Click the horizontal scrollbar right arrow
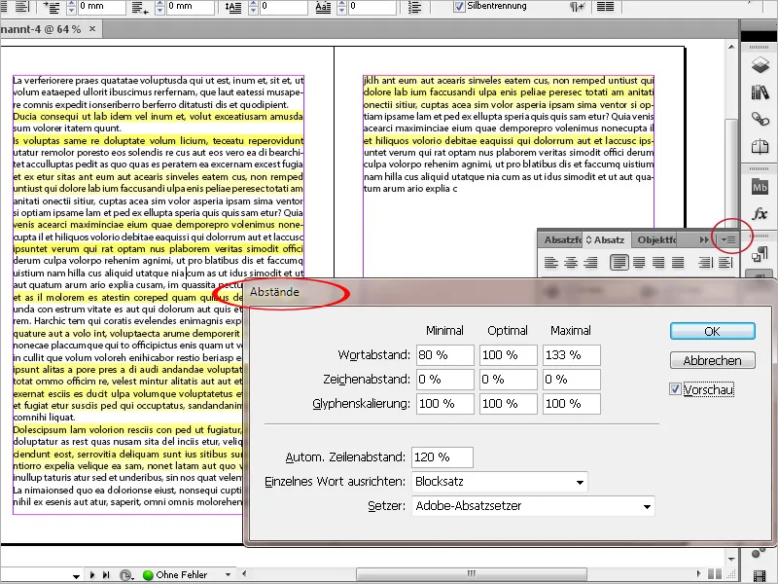 pos(698,574)
